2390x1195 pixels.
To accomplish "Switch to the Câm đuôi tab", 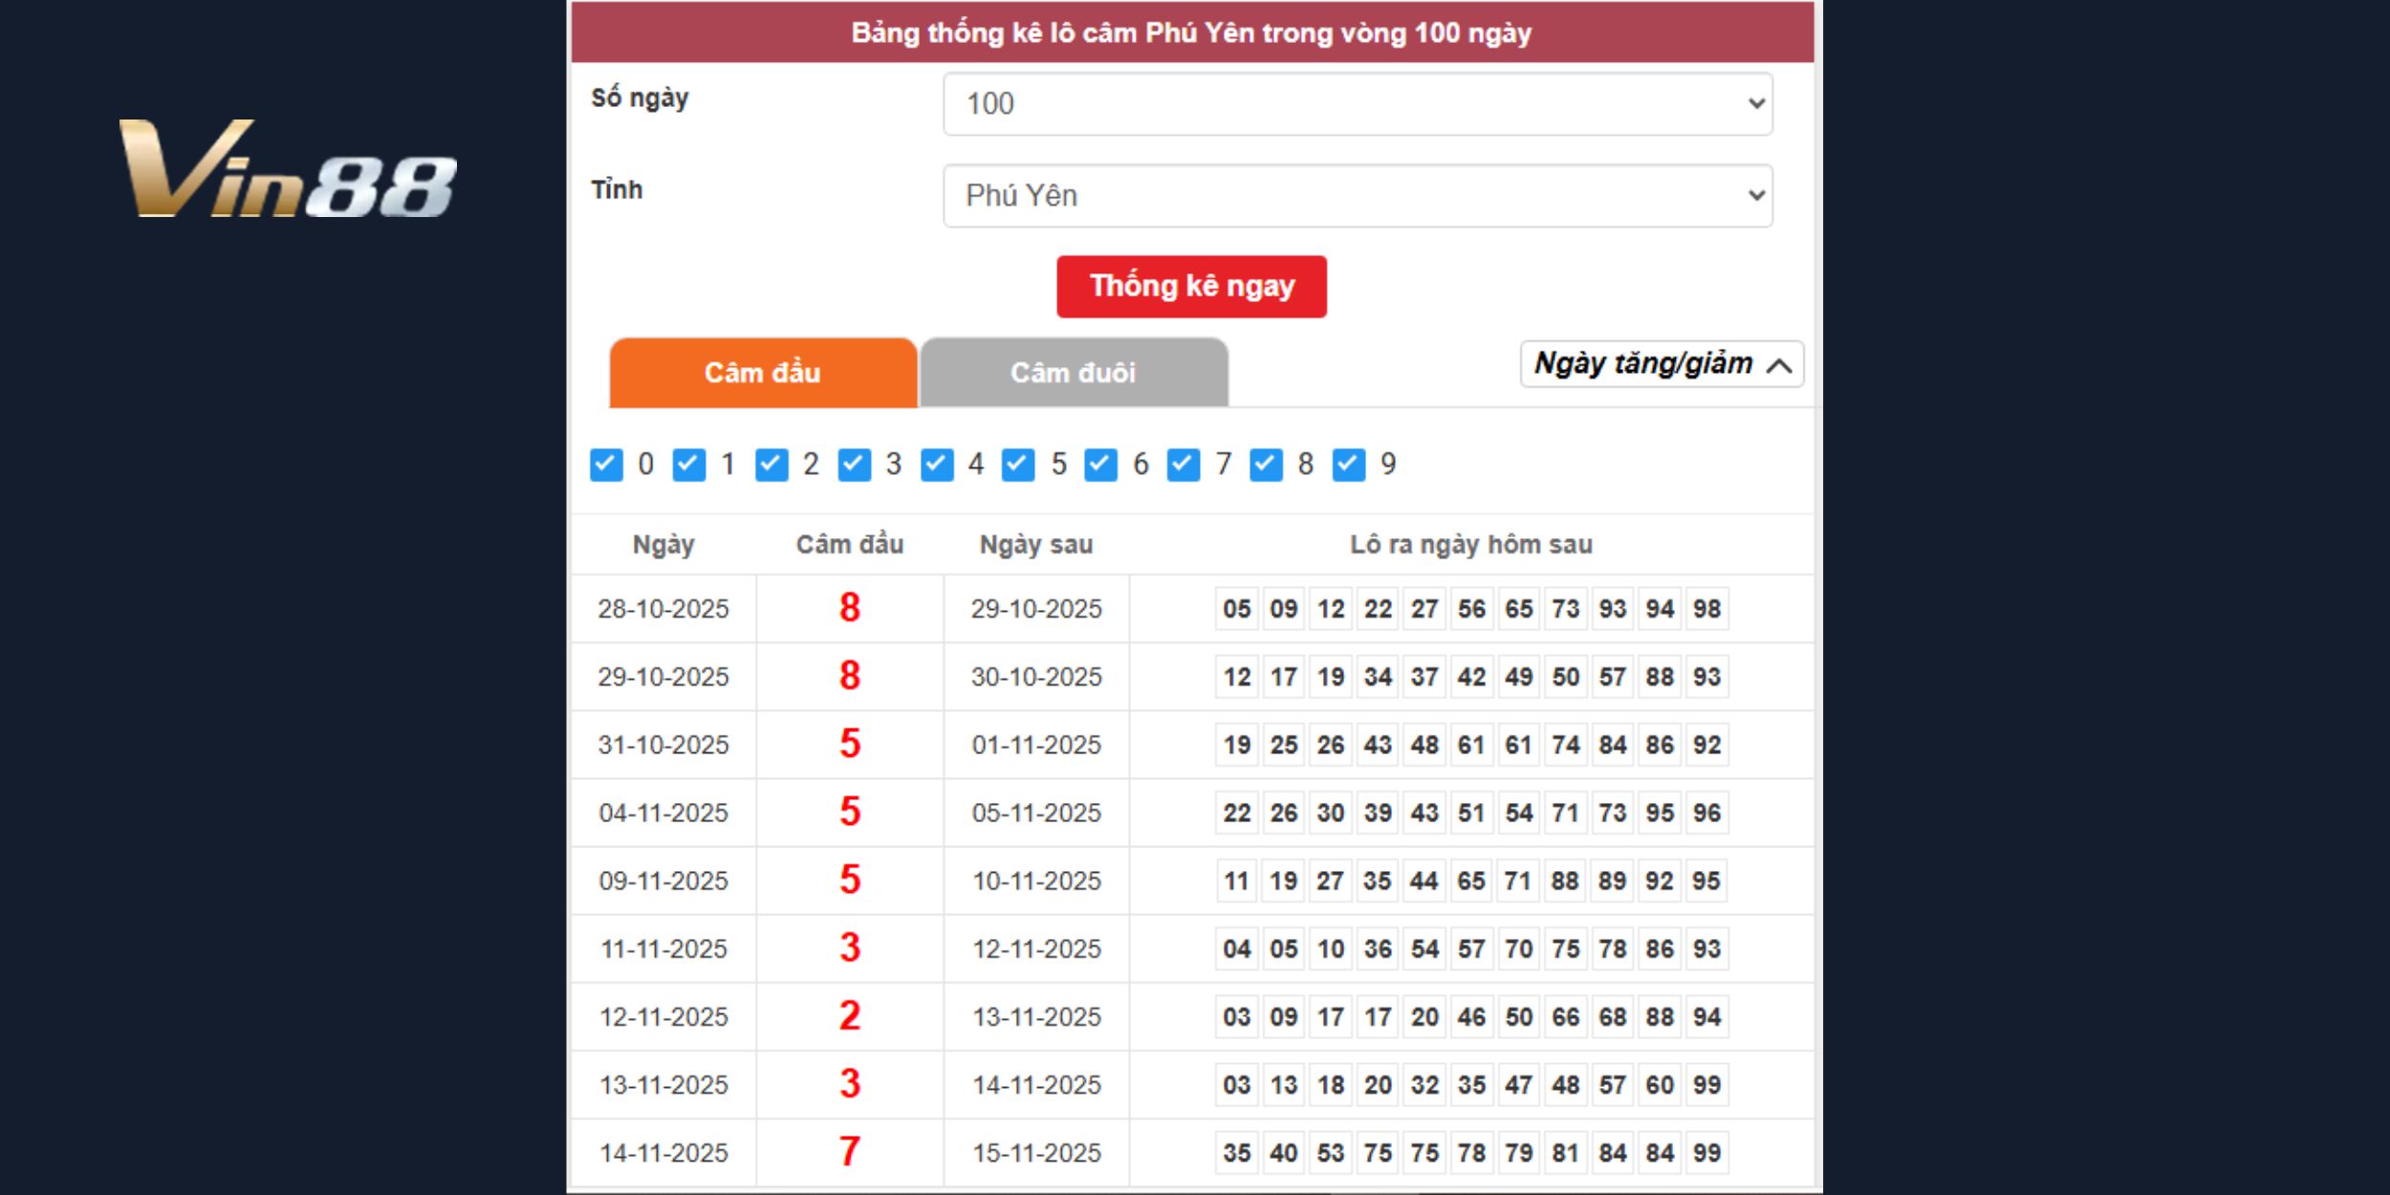I will pyautogui.click(x=1074, y=373).
